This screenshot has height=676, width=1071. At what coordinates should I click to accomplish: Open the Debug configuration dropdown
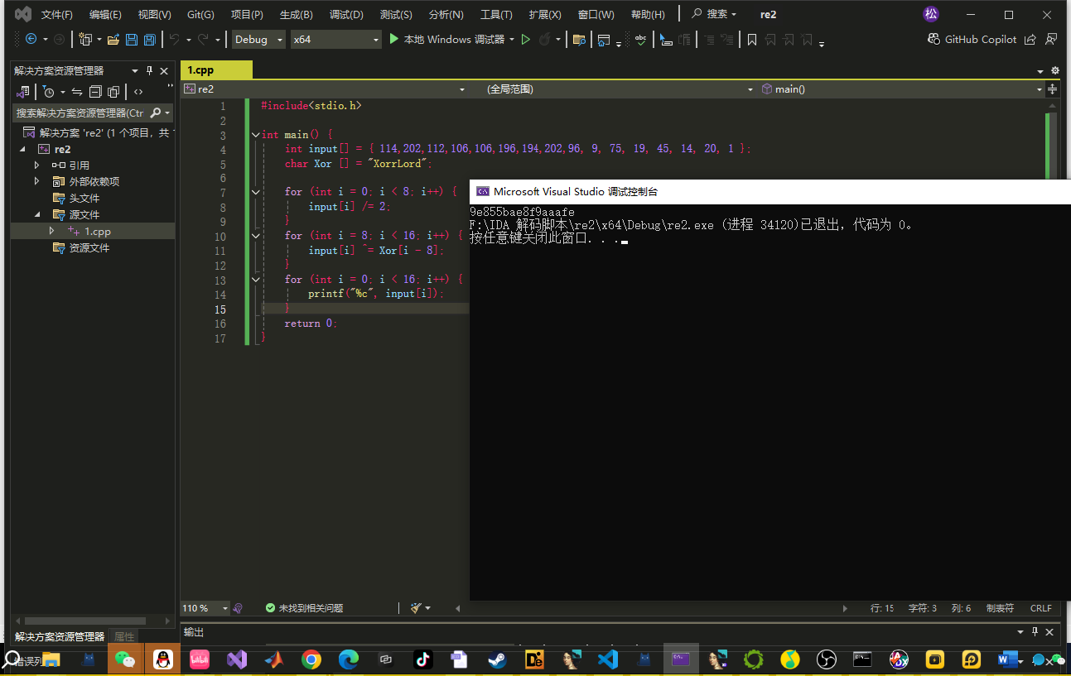pos(258,40)
